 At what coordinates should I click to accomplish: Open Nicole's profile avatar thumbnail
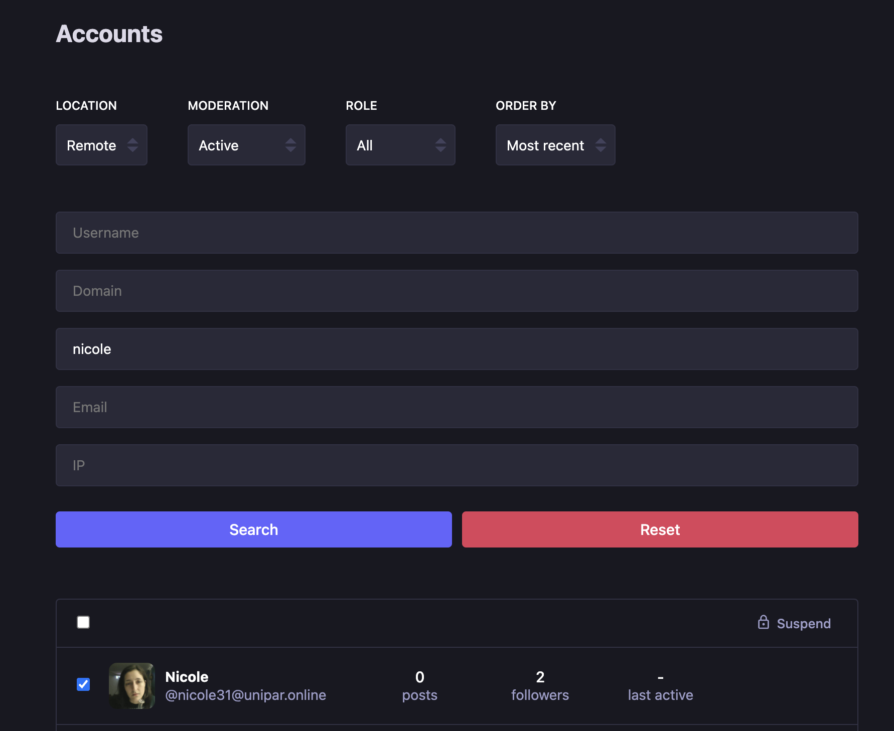[x=132, y=685]
